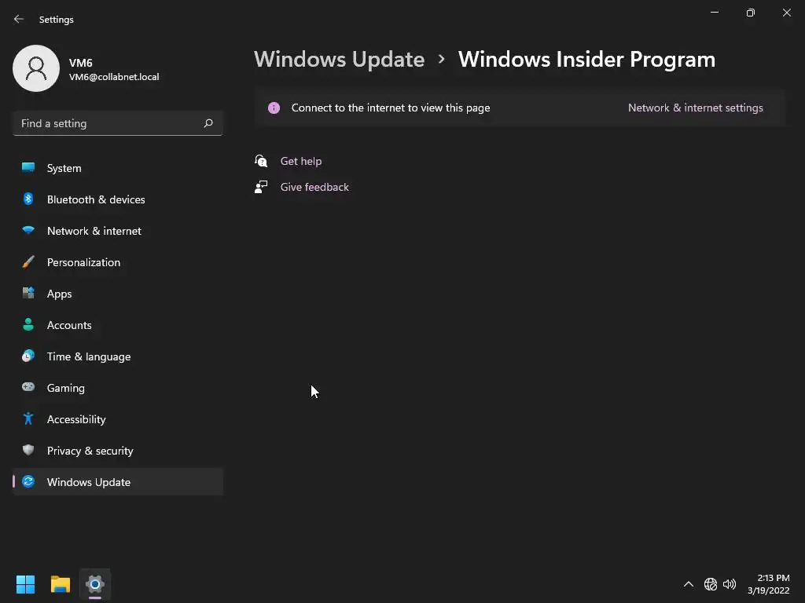Open the Gaming settings page
Viewport: 805px width, 603px height.
click(118, 388)
